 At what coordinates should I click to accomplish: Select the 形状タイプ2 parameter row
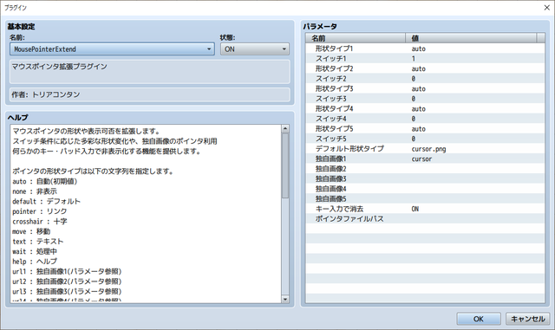[x=425, y=68]
